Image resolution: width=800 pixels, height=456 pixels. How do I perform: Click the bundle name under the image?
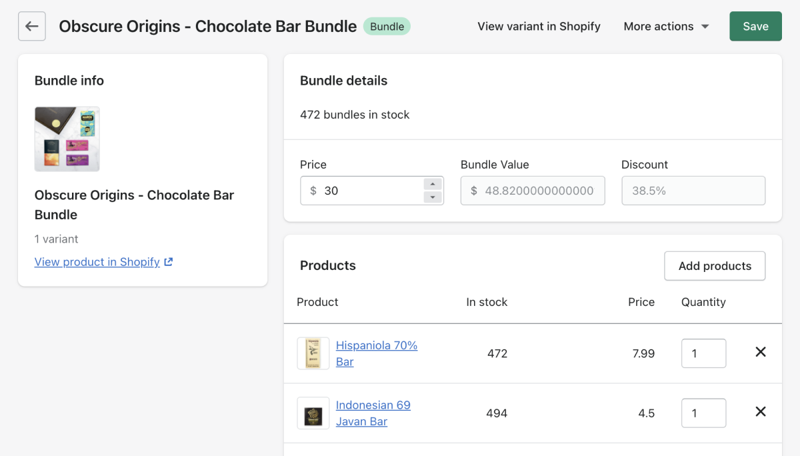[134, 205]
